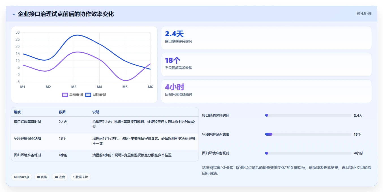Click description starting 治理前2.4天
The width and height of the screenshot is (383, 192).
click(x=144, y=124)
